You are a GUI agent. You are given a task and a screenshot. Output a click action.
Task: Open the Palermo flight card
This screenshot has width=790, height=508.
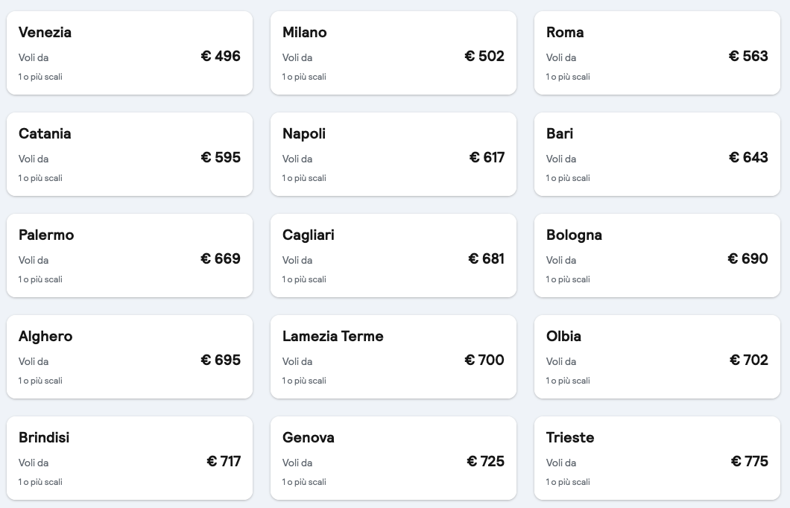point(130,255)
